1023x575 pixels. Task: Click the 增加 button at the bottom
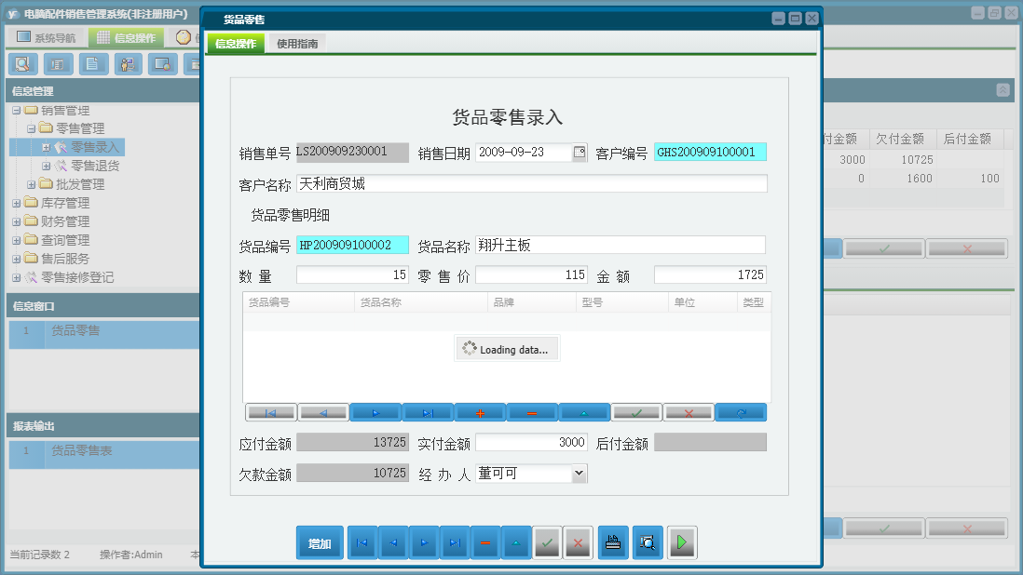320,542
